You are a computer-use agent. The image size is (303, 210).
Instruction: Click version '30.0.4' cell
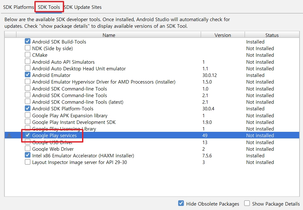208,109
